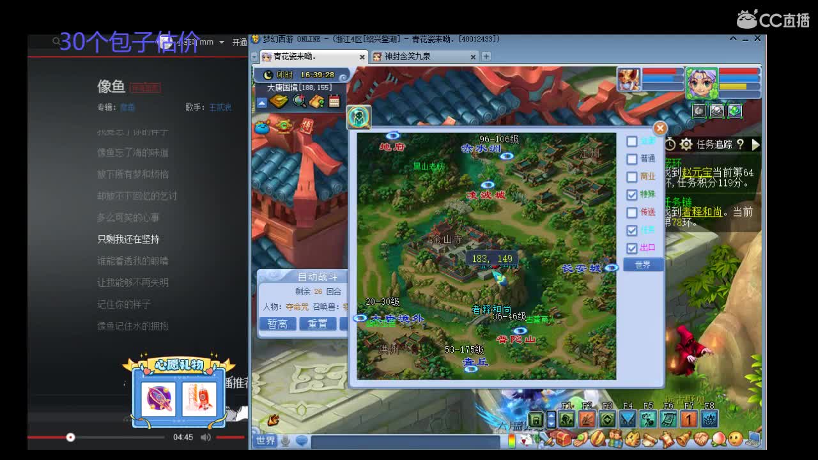Toggle the 商业 map filter checkbox
Image resolution: width=818 pixels, height=460 pixels.
click(x=632, y=177)
